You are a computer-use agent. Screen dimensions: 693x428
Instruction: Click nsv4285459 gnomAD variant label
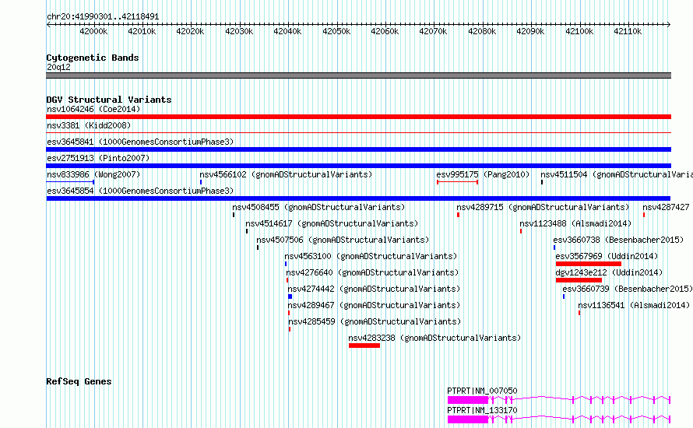(x=375, y=321)
